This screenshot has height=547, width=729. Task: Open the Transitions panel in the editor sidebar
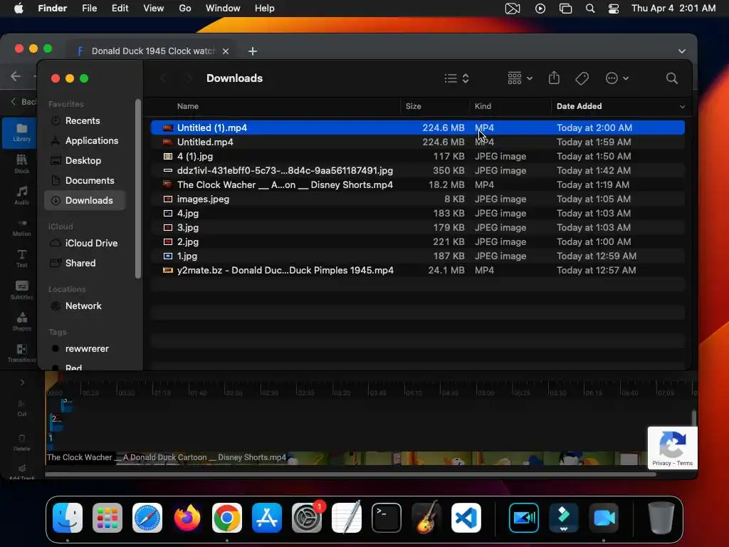[21, 353]
